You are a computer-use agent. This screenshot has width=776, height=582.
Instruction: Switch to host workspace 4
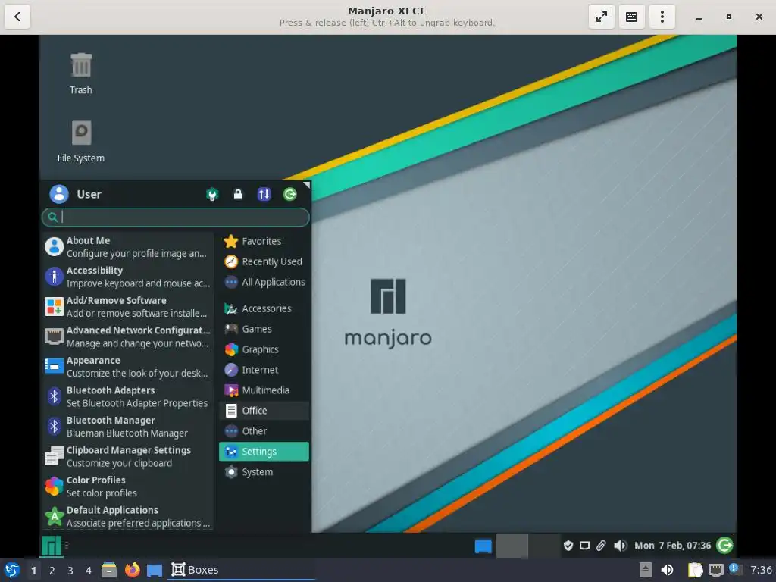[89, 571]
